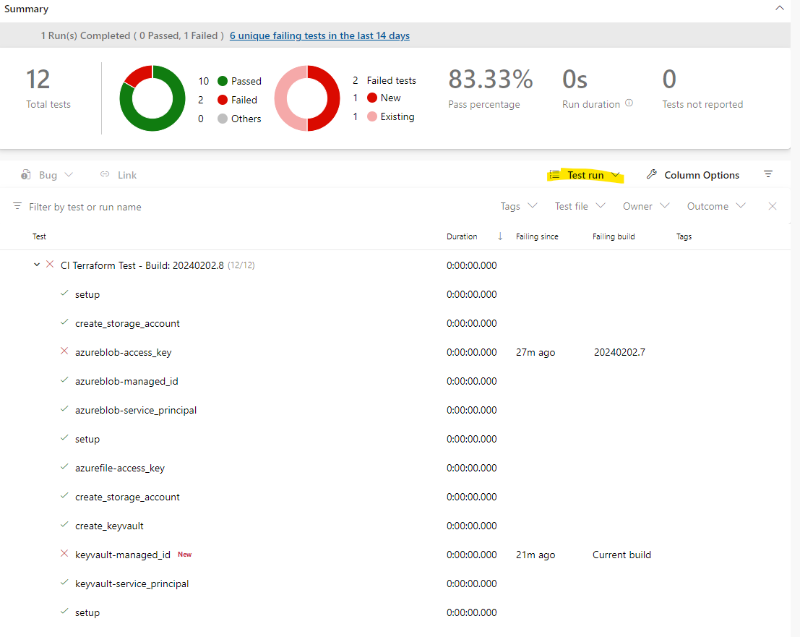The height and width of the screenshot is (637, 800).
Task: Open the Owner filter dropdown
Action: coord(646,206)
